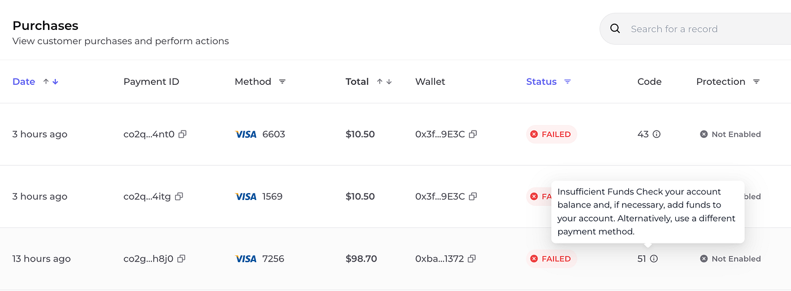Copy first row wallet 0x3f...9E3C
791x291 pixels.
click(473, 134)
